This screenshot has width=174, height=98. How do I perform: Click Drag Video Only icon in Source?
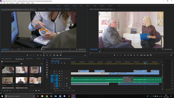pyautogui.click(x=42, y=49)
